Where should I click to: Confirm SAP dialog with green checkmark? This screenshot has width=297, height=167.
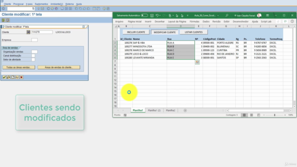click(x=4, y=77)
